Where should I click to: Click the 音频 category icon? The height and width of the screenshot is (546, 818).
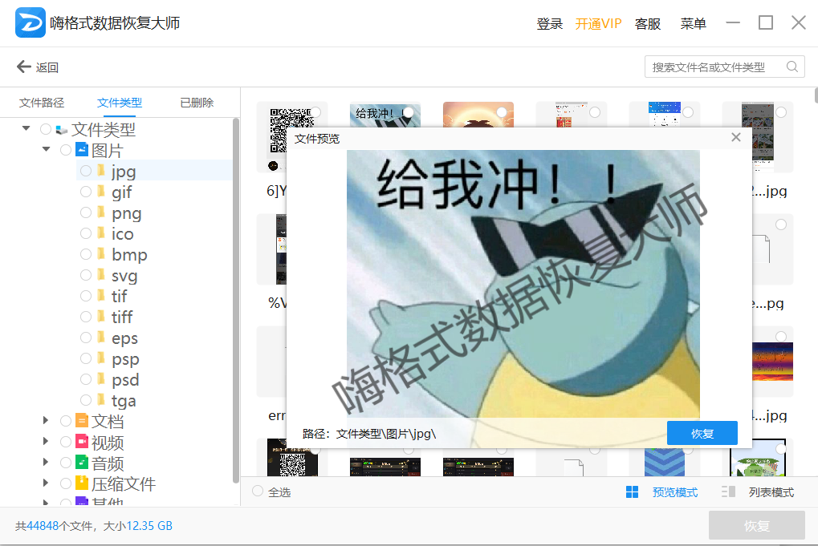click(82, 462)
